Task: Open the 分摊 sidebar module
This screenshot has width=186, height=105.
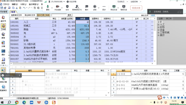Action: coord(3,44)
